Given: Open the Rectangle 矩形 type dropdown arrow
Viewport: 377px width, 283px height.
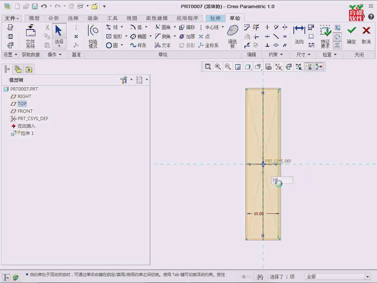Looking at the screenshot, I should [x=126, y=36].
